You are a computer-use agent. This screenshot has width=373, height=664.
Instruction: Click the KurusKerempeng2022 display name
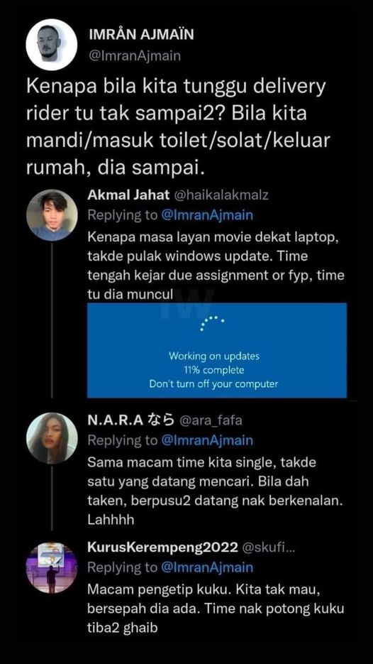click(162, 548)
